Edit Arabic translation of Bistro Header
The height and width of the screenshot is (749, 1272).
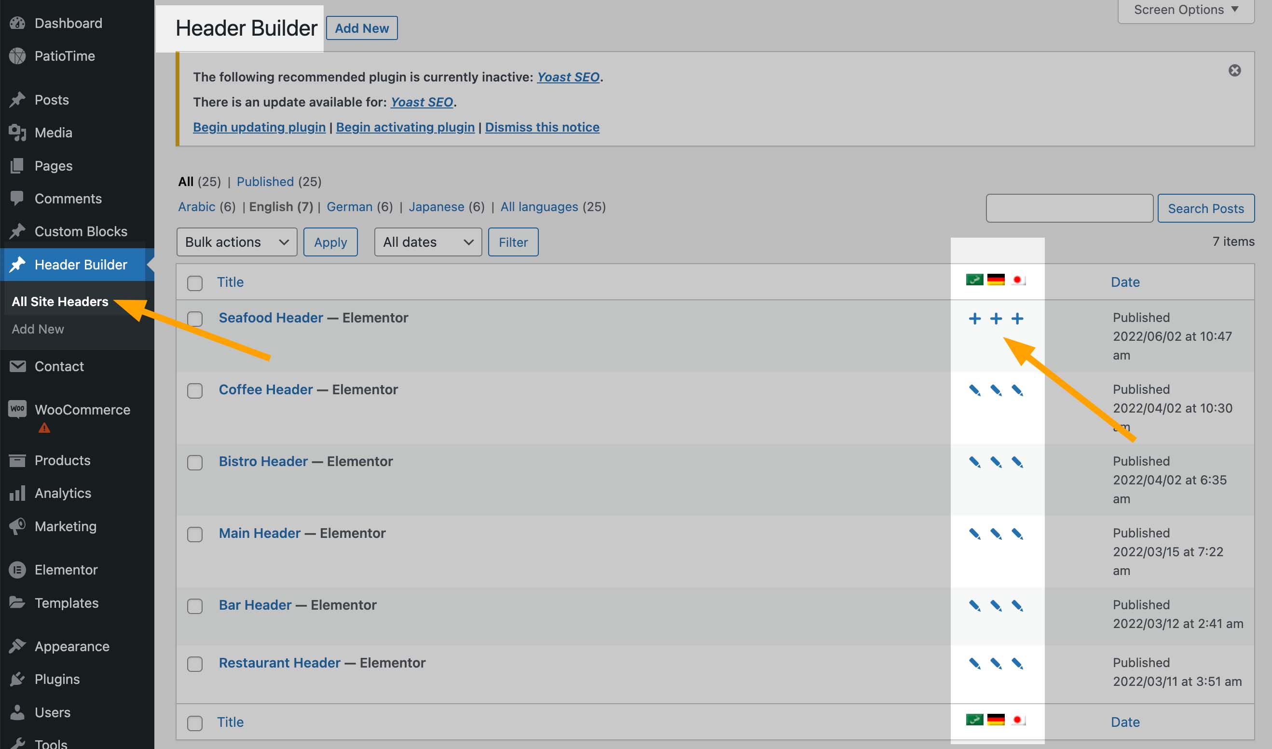[x=974, y=462]
